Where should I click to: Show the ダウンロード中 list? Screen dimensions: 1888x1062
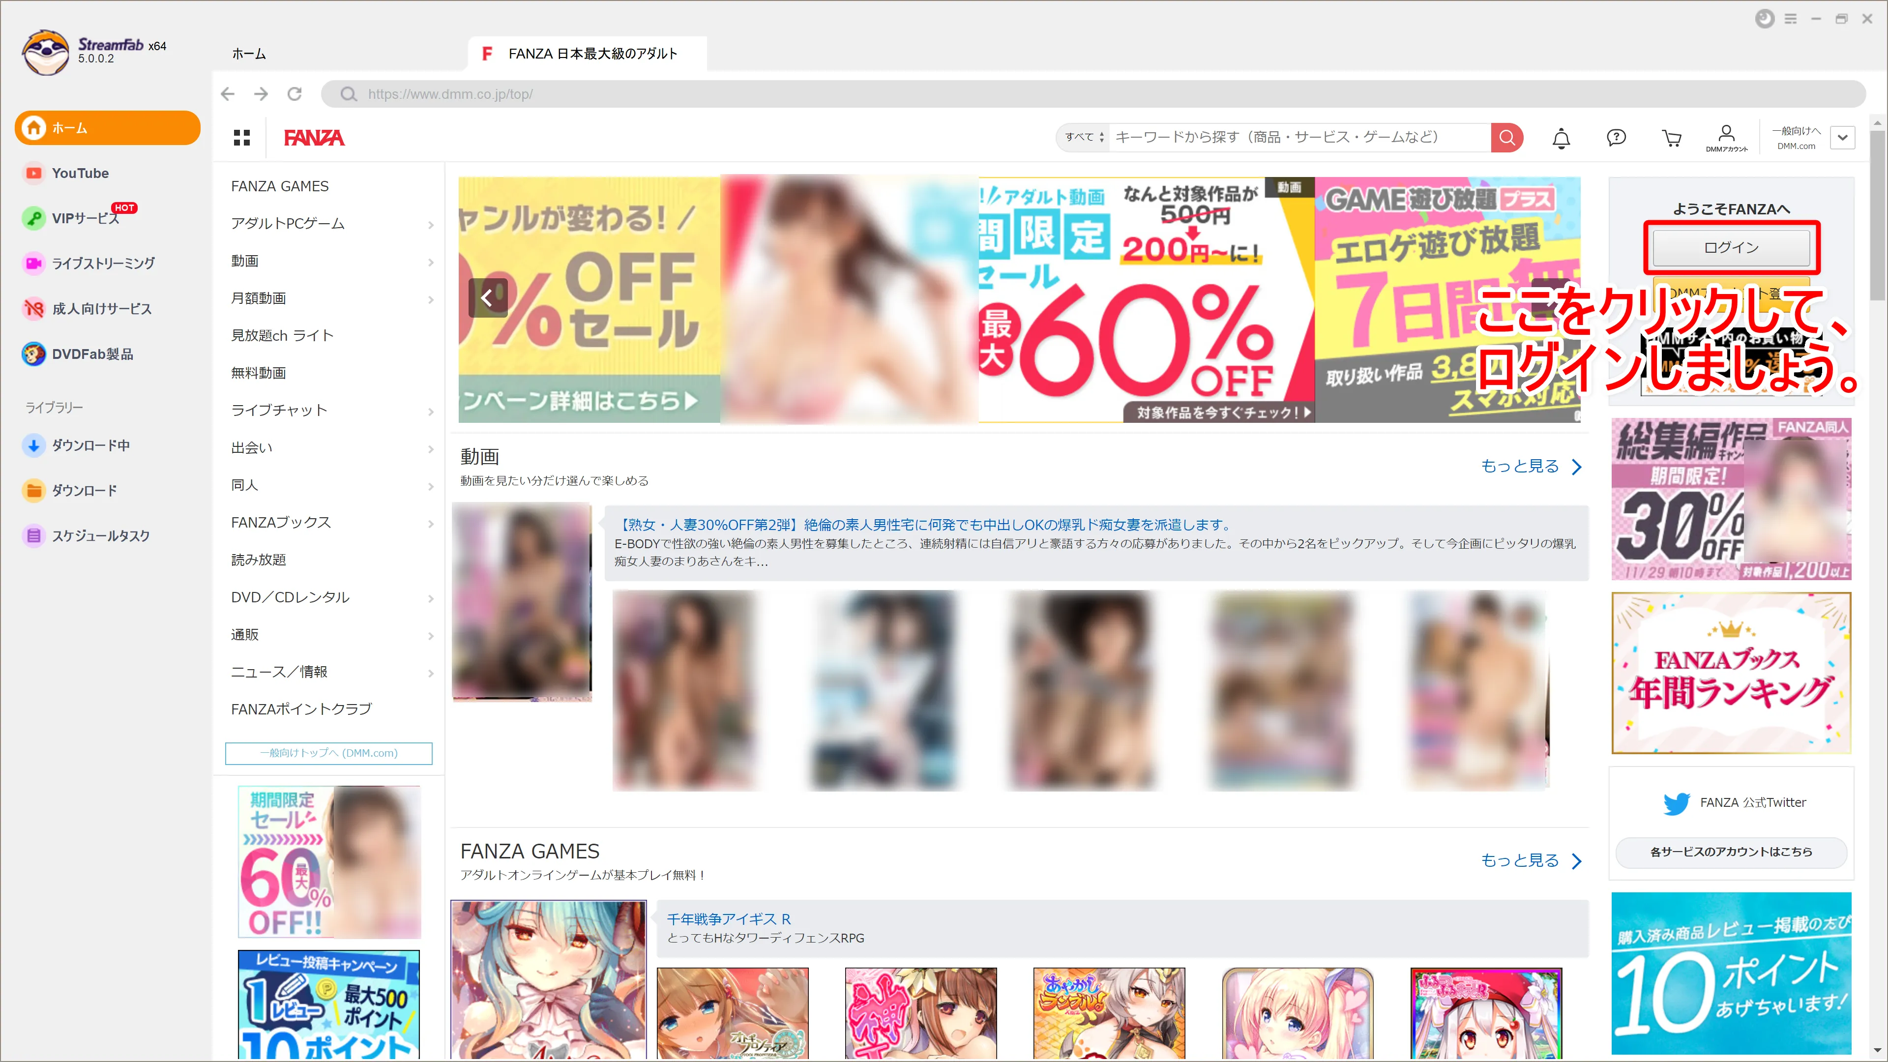(x=77, y=445)
